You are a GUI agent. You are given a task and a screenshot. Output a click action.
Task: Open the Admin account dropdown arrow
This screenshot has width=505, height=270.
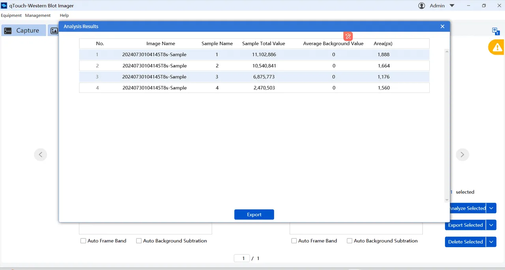(x=452, y=6)
